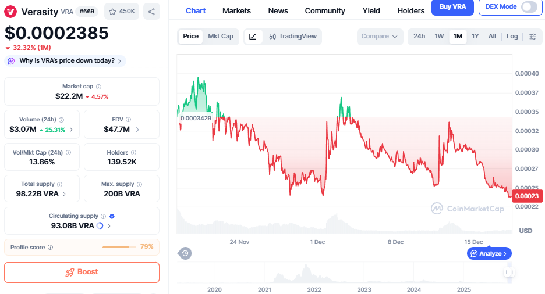Click the timeline range slider handle

509,272
